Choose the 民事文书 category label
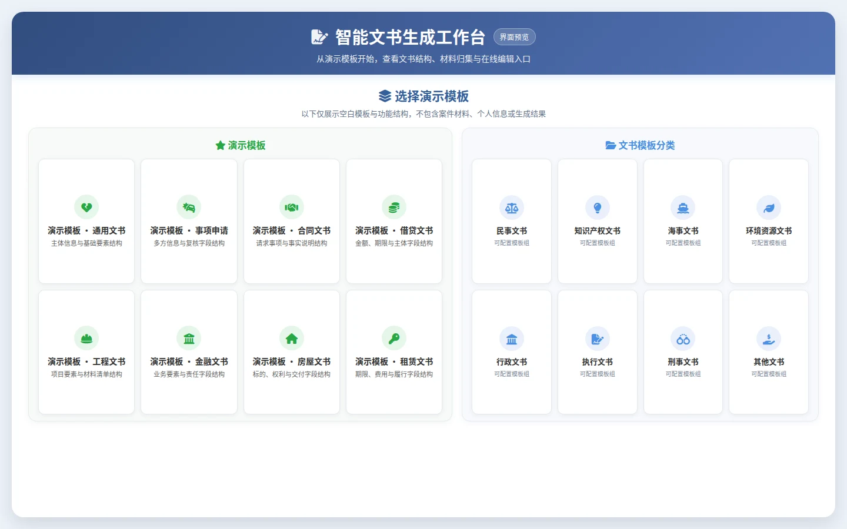The width and height of the screenshot is (847, 529). pyautogui.click(x=512, y=231)
